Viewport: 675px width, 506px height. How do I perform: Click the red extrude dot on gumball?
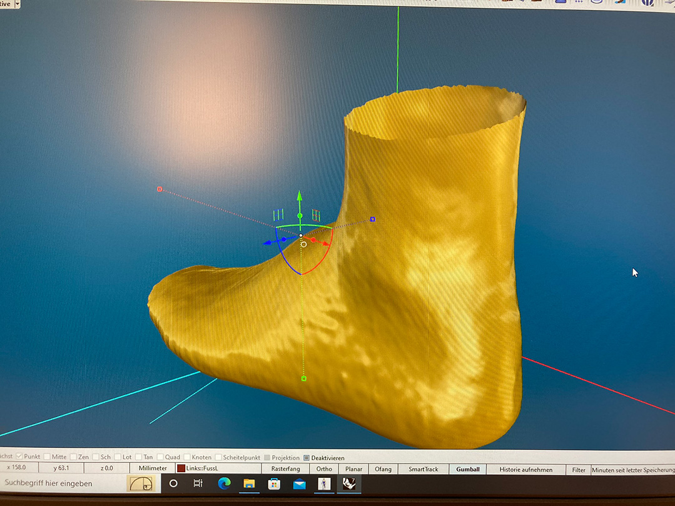click(x=313, y=240)
